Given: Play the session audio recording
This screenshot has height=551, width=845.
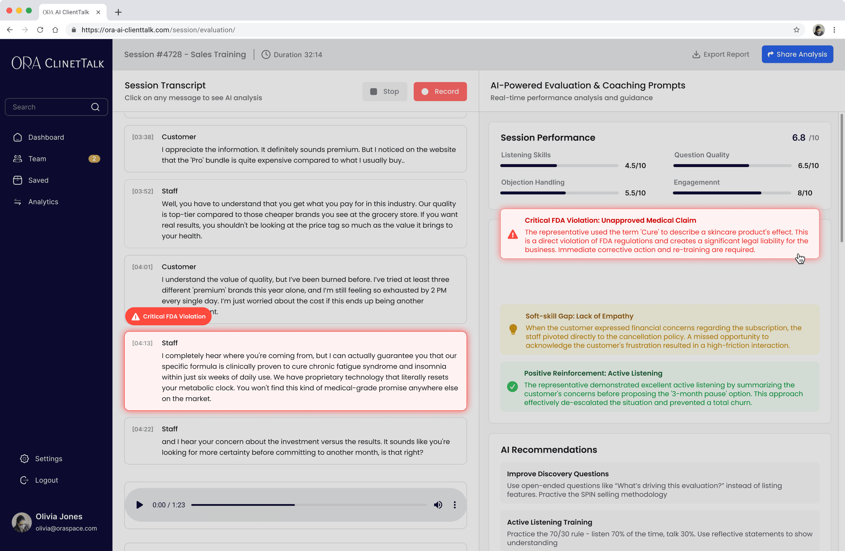Looking at the screenshot, I should point(140,504).
